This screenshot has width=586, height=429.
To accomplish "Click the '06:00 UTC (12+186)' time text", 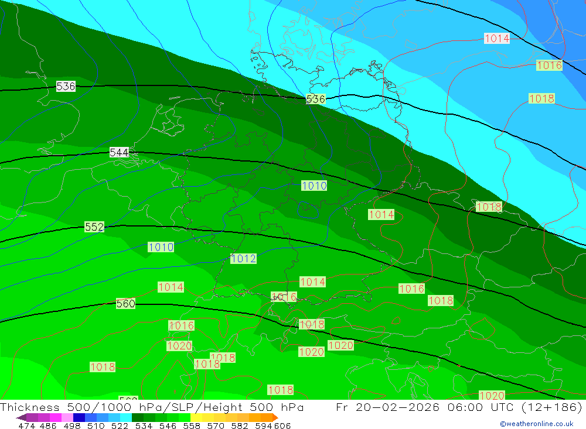I will point(515,407).
